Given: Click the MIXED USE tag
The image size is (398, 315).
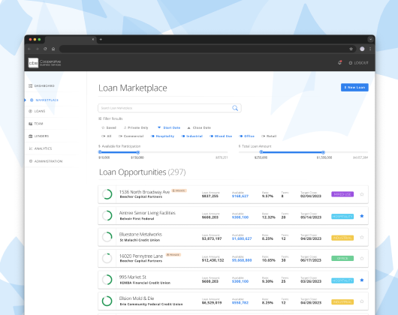Looking at the screenshot, I should coord(342,194).
